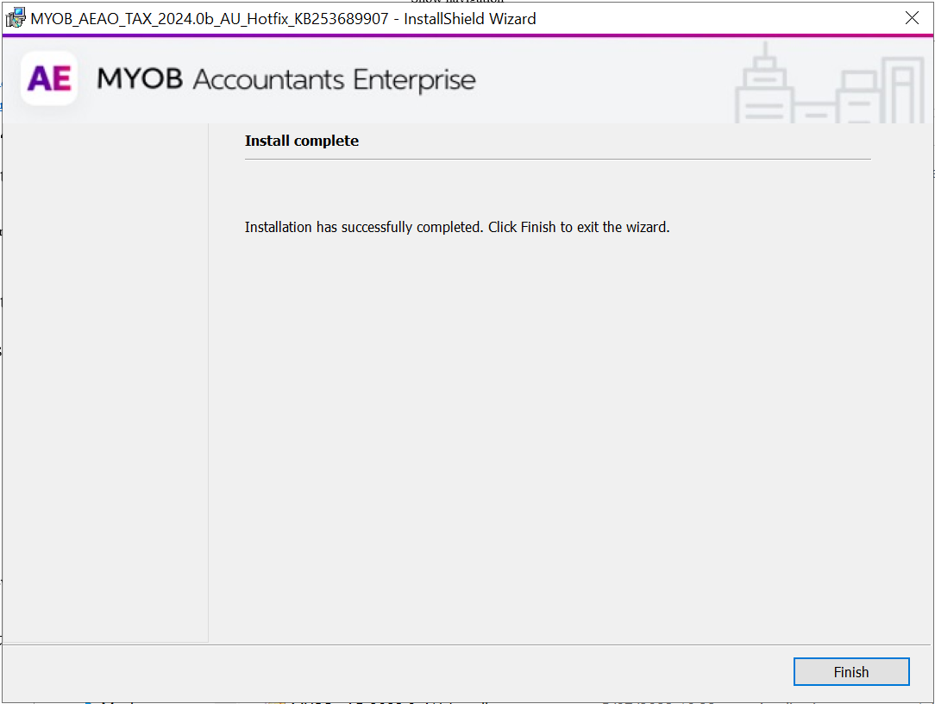935x704 pixels.
Task: Close the InstallShield Wizard window
Action: click(911, 18)
